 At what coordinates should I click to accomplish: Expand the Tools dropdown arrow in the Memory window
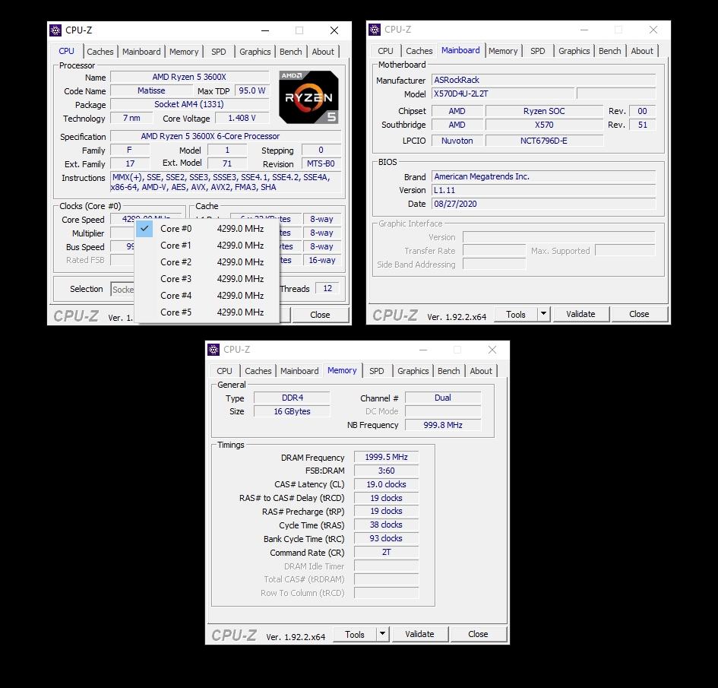tap(382, 635)
